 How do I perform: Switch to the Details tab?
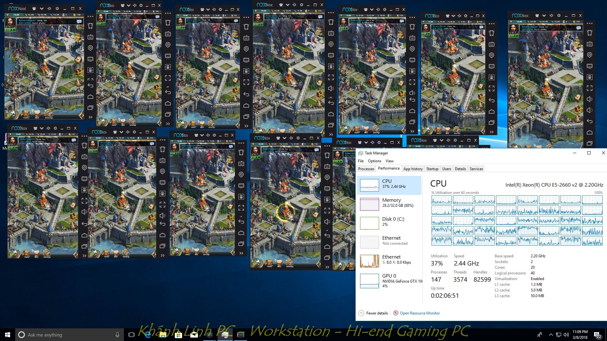pyautogui.click(x=460, y=169)
